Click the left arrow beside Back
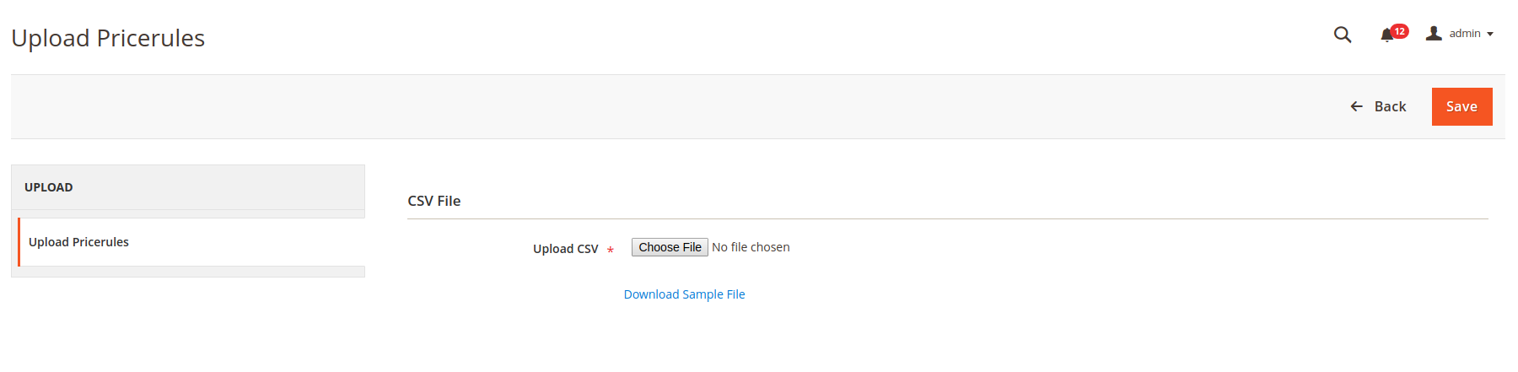 [x=1357, y=106]
